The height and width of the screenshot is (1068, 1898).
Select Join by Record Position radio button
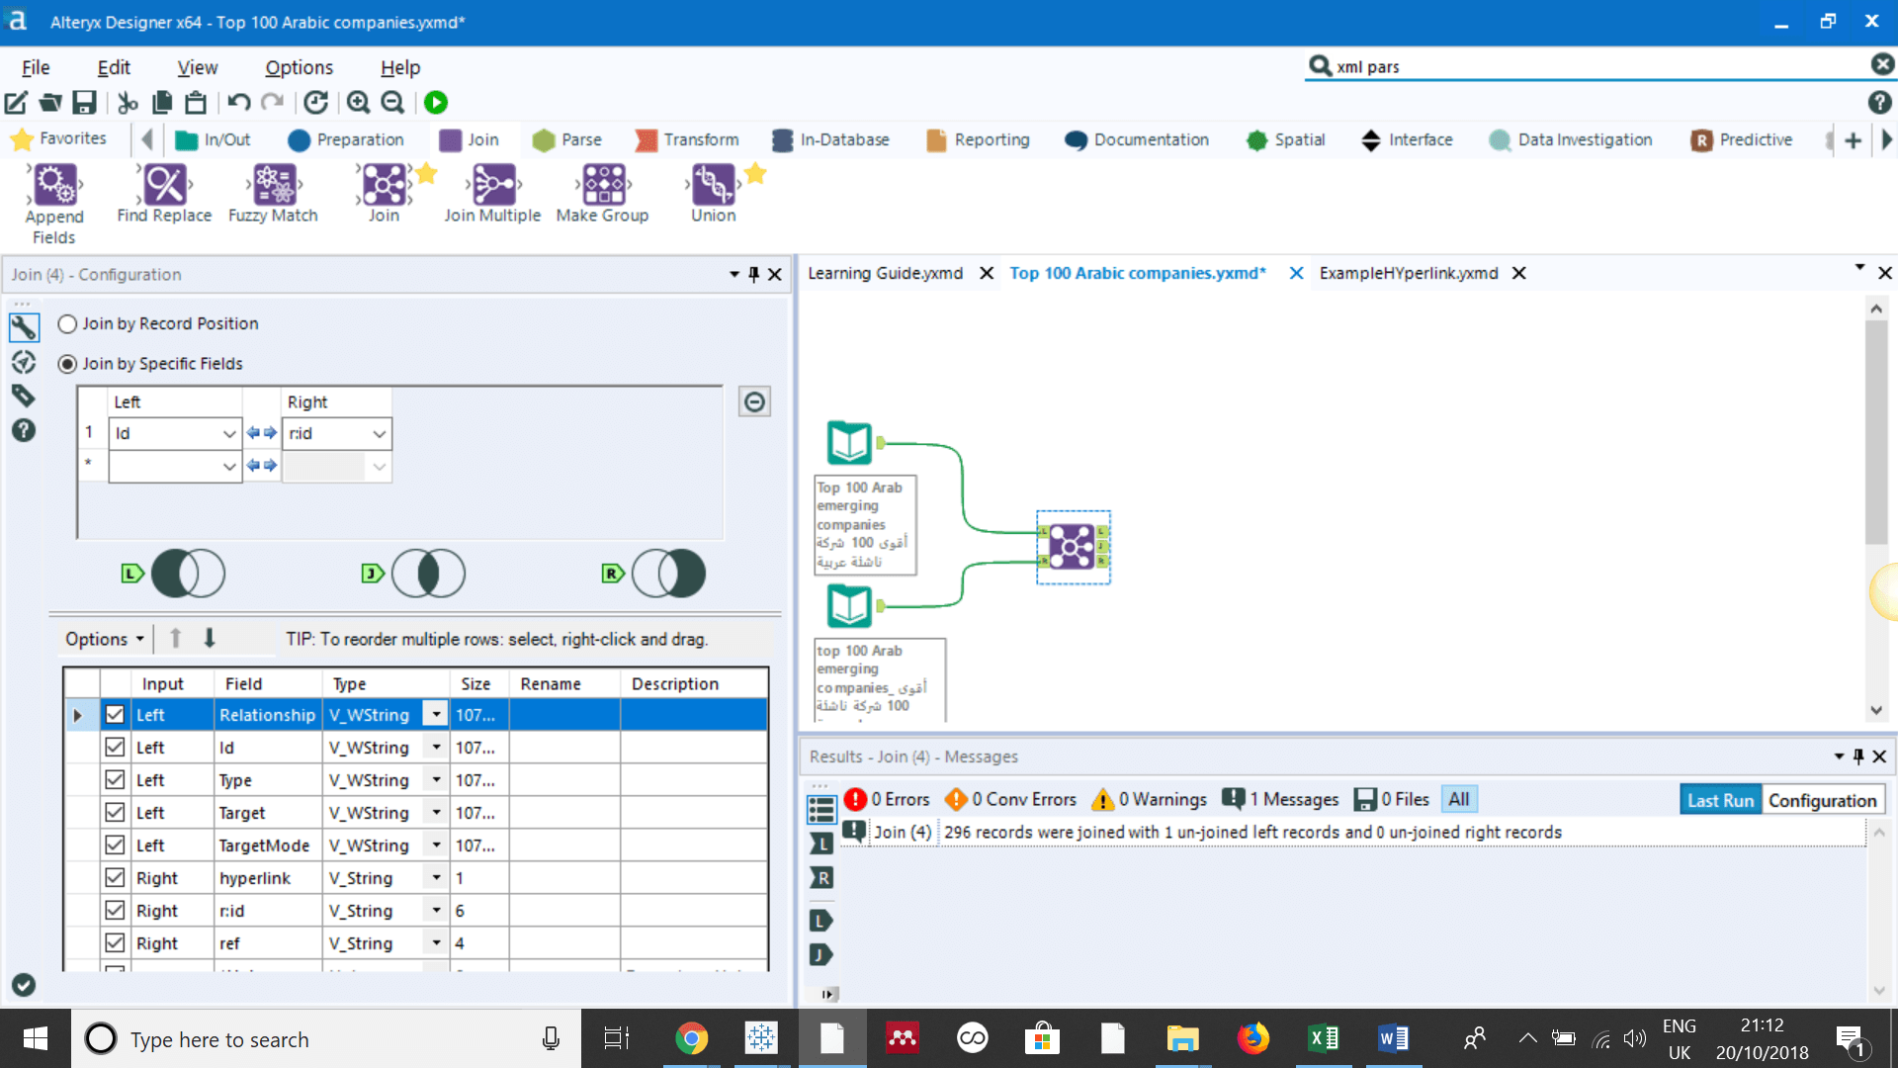[67, 323]
